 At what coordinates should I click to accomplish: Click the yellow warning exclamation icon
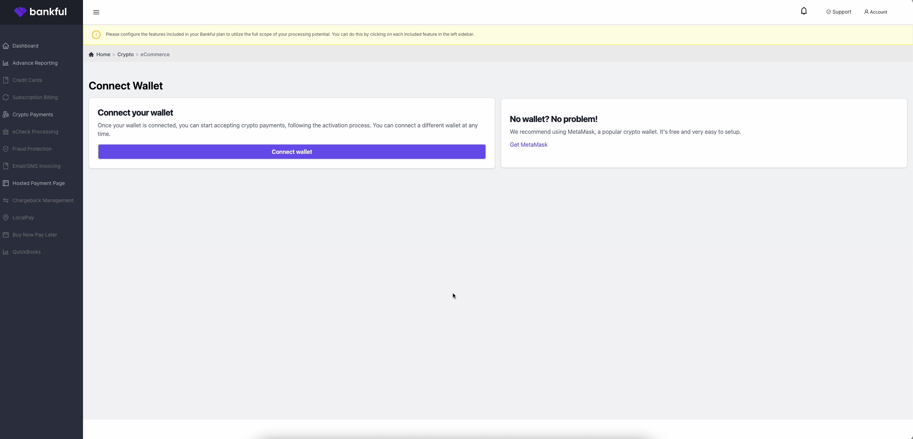(96, 35)
